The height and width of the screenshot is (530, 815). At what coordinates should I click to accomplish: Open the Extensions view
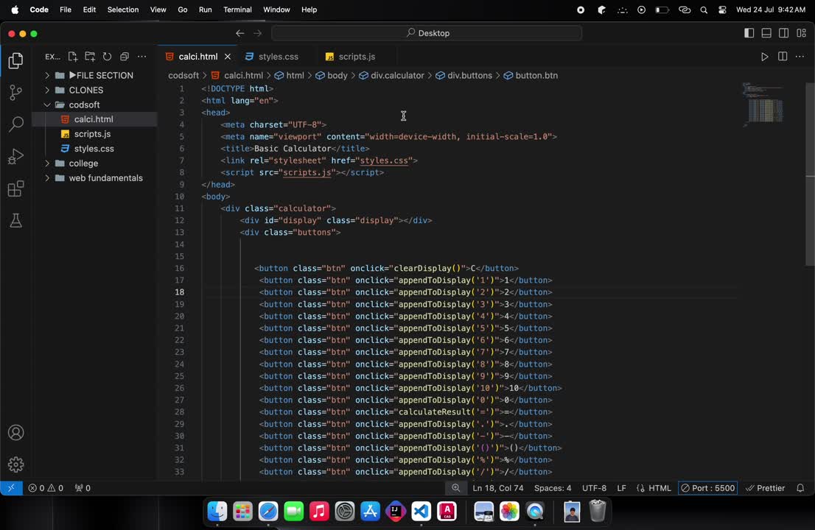click(x=15, y=188)
